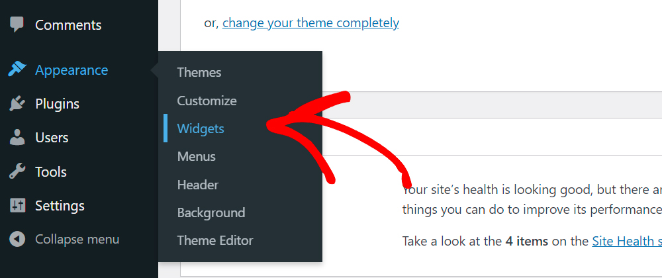Screen dimensions: 662x278
Task: Open the Header submenu item
Action: (197, 185)
